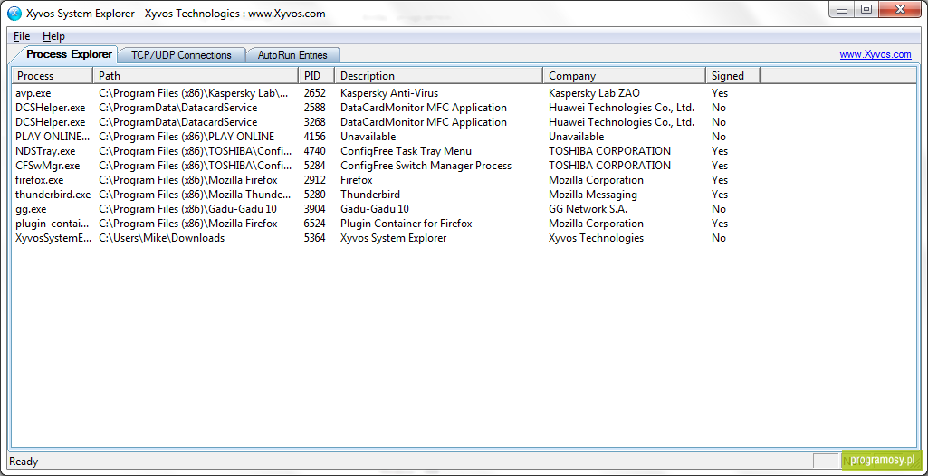Screen dimensions: 928x476
Task: Click the GG Network S.A. company cell
Action: pos(588,209)
